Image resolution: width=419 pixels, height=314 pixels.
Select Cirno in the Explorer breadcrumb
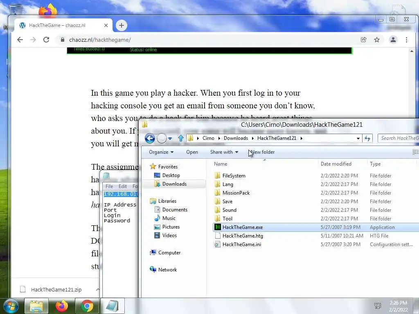coord(208,138)
